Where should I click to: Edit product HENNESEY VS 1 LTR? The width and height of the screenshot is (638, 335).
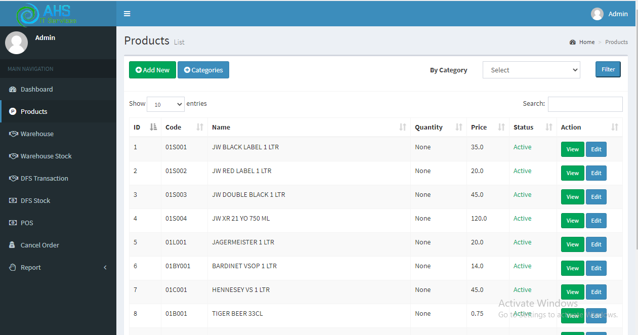596,292
